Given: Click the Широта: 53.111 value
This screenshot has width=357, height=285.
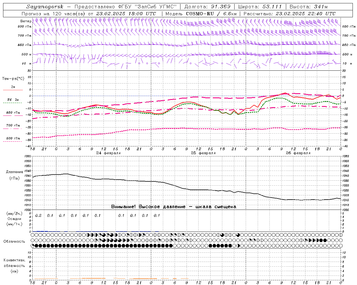Looking at the screenshot, I should 260,7.
